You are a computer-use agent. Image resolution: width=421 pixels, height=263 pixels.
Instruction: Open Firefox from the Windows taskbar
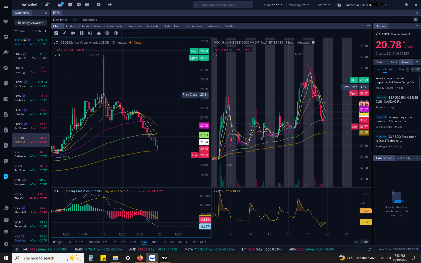click(x=140, y=258)
